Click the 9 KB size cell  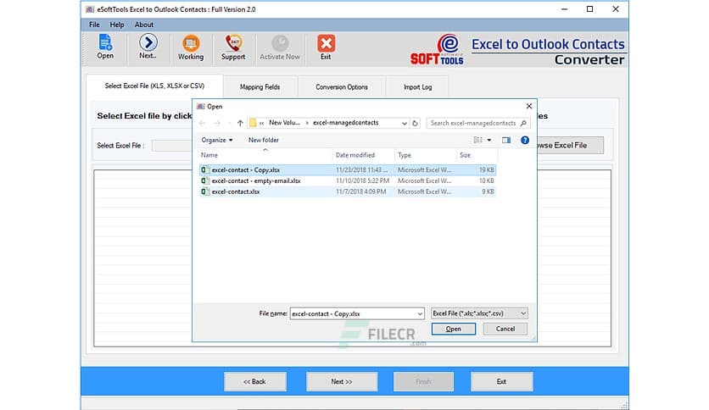[488, 191]
